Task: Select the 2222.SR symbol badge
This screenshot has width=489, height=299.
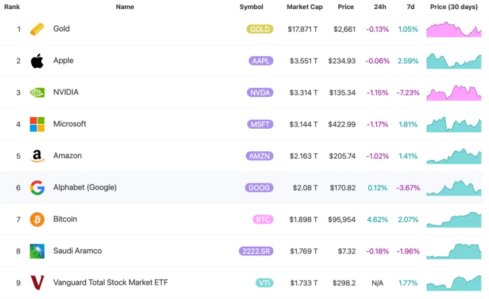Action: (256, 251)
